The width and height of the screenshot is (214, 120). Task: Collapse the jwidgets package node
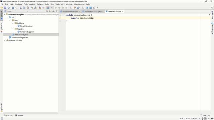[x=13, y=23]
